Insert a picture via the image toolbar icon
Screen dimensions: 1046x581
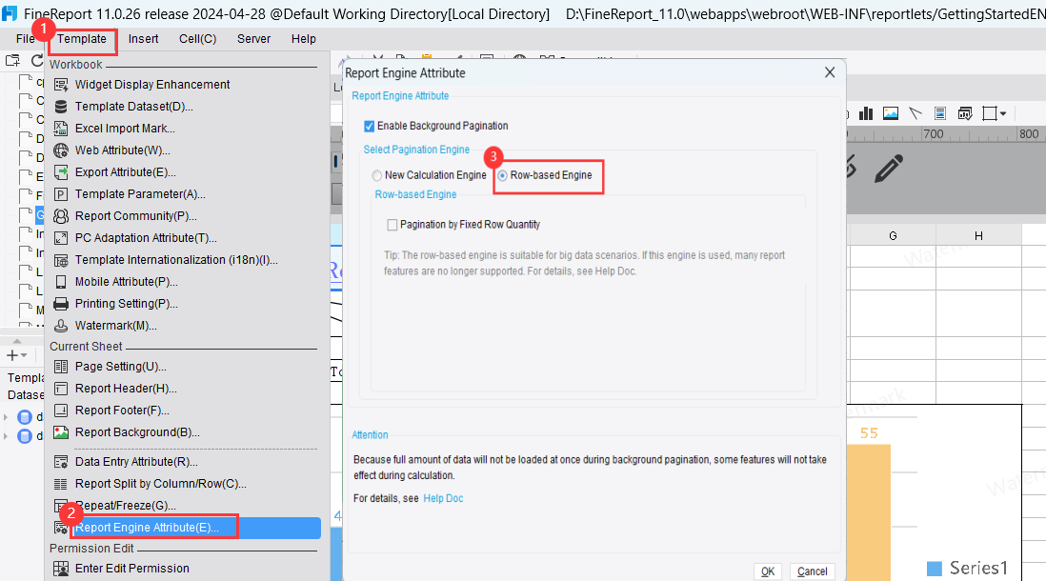coord(890,112)
